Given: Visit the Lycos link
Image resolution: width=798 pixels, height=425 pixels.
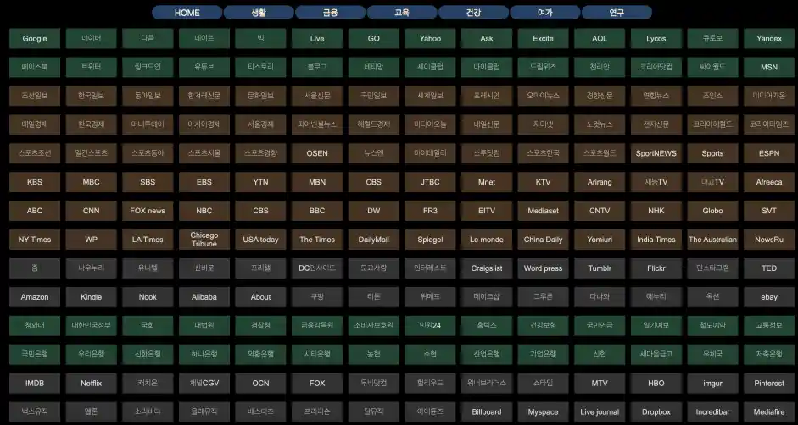Looking at the screenshot, I should (x=656, y=39).
